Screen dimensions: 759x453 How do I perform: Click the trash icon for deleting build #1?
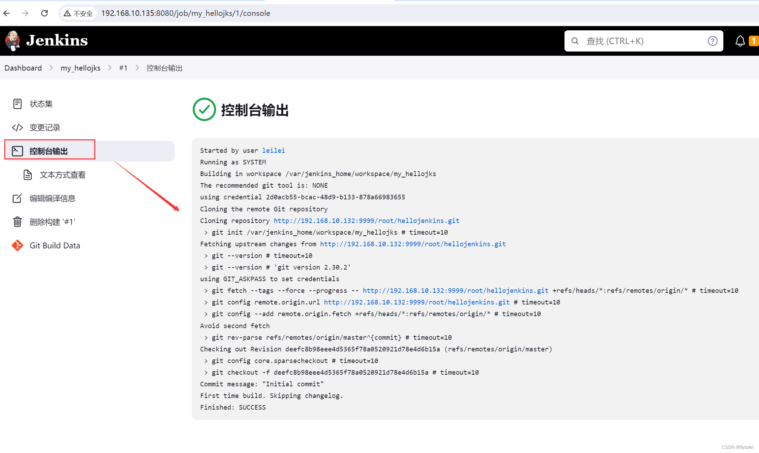click(x=17, y=222)
